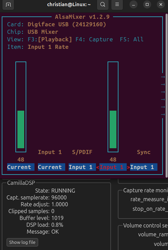Click the USB Mixer chip name

point(43,32)
